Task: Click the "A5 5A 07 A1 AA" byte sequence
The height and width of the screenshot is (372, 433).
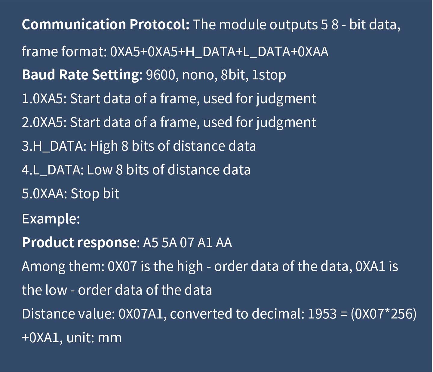Action: coord(187,242)
